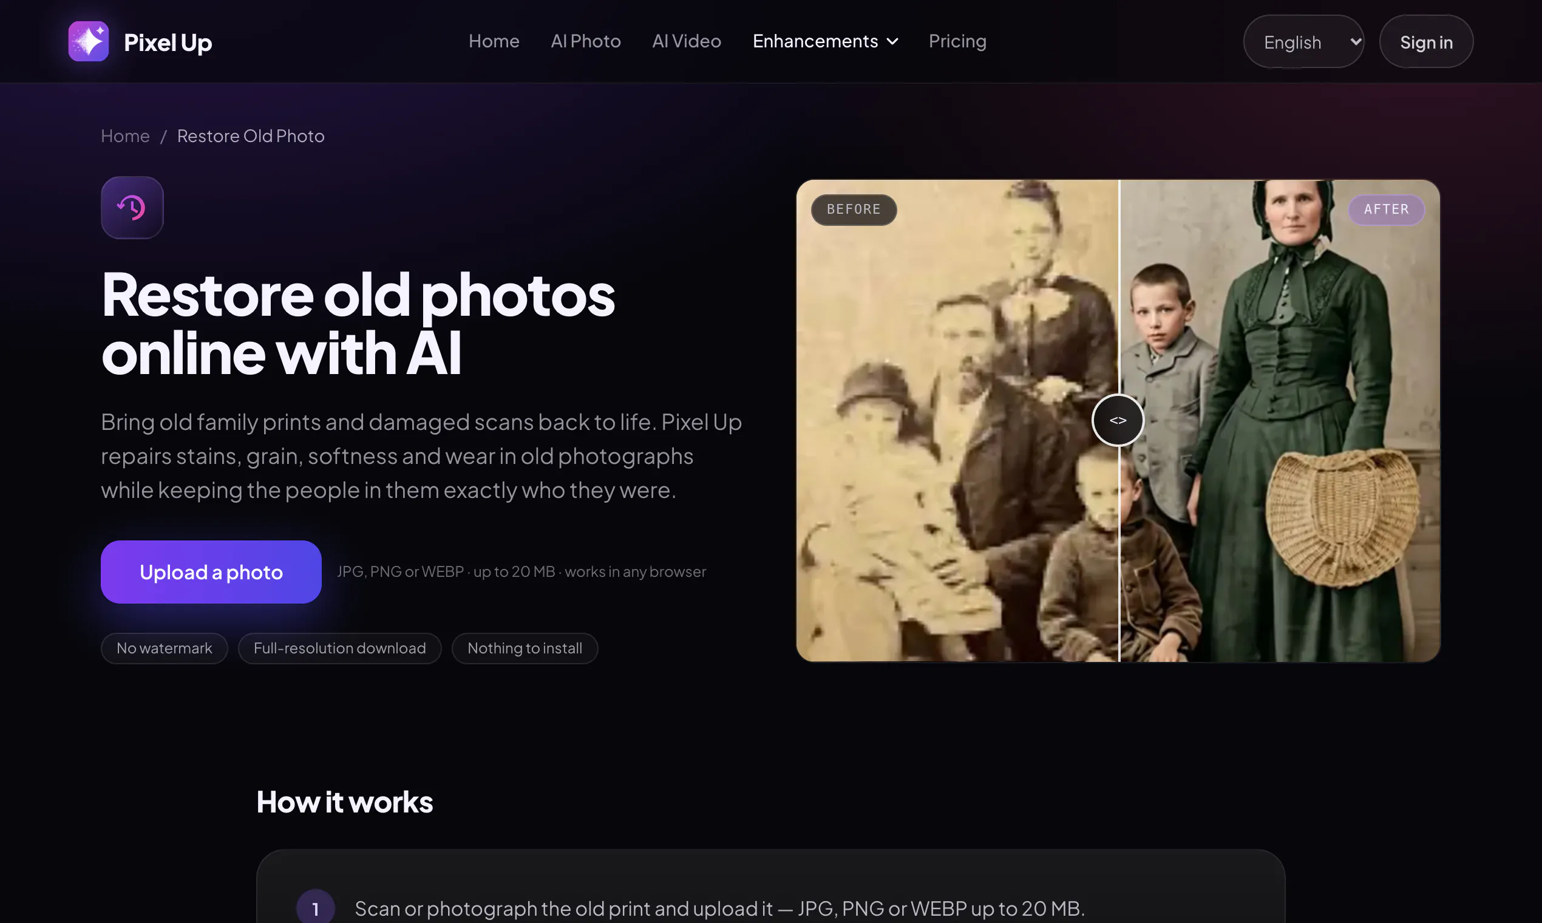Navigate to the Pricing page
The image size is (1542, 923).
pos(957,41)
